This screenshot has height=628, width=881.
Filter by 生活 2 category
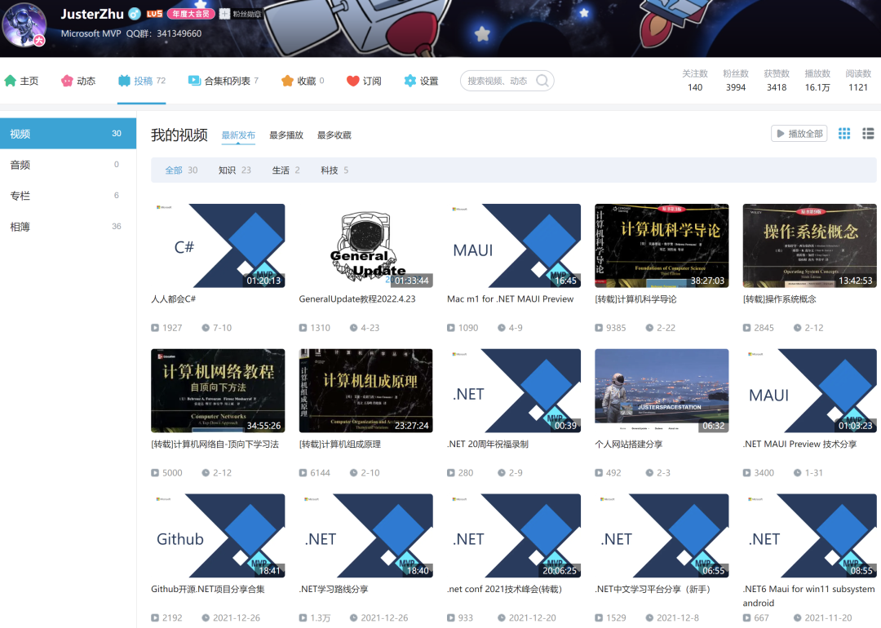point(286,170)
